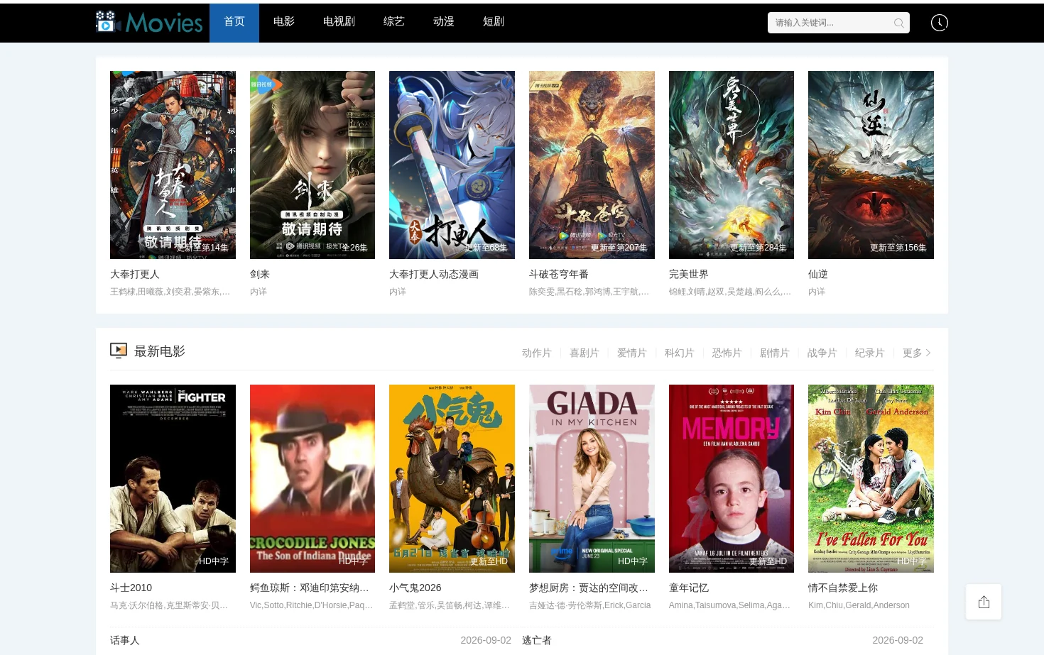Click the 内详 text under 仙逆

pyautogui.click(x=817, y=292)
